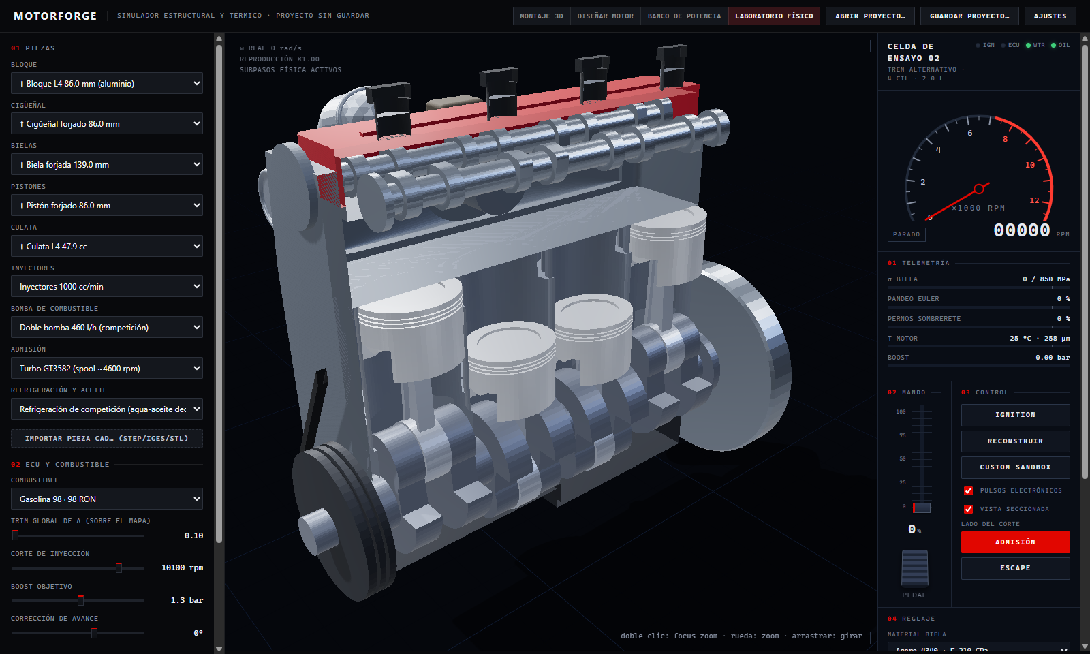This screenshot has width=1090, height=654.
Task: Open Ajustes settings
Action: coord(1050,16)
